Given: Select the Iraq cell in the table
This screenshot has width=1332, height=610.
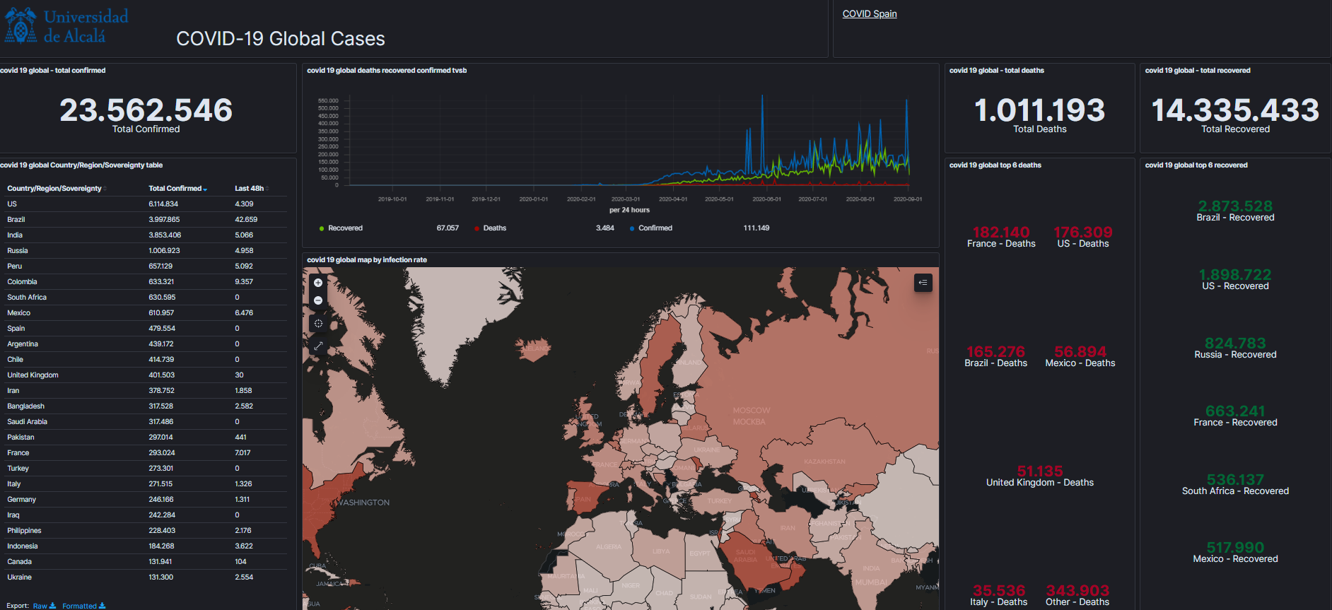Looking at the screenshot, I should 13,515.
